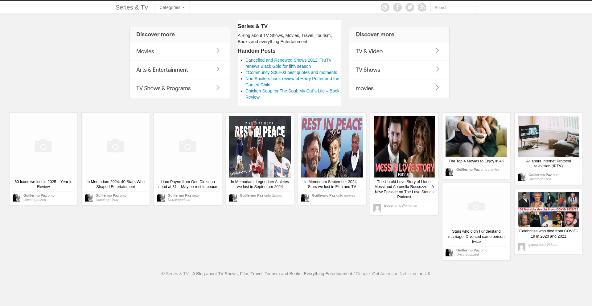Focus the Search input field
592x306 pixels.
pyautogui.click(x=453, y=7)
